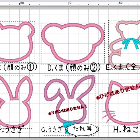Image resolution: width=140 pixels, height=140 pixels.
Task: Click the right-side 50 ruler mark
Action: (121, 3)
